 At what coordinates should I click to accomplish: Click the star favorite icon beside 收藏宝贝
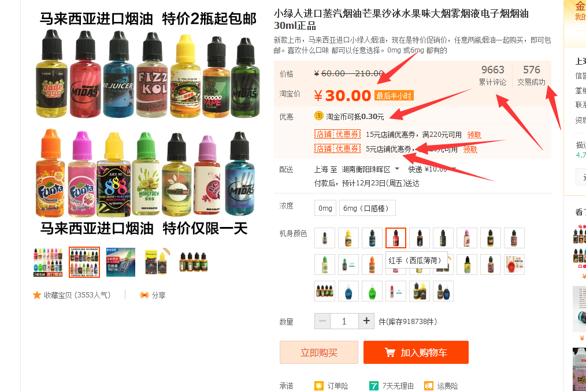[x=37, y=295]
